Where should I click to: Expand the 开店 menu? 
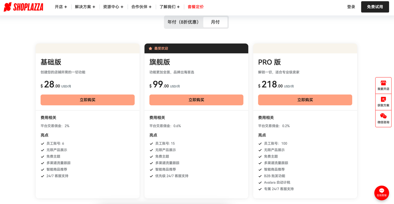pyautogui.click(x=61, y=7)
